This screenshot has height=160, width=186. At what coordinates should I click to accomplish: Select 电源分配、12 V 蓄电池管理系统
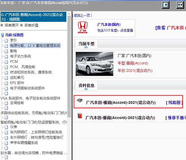coord(35,46)
